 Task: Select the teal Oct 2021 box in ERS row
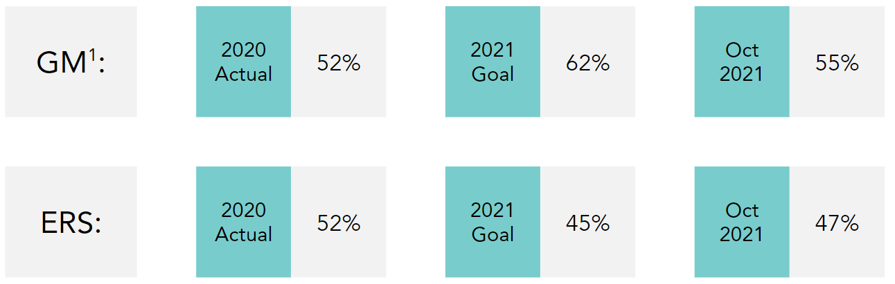point(742,222)
